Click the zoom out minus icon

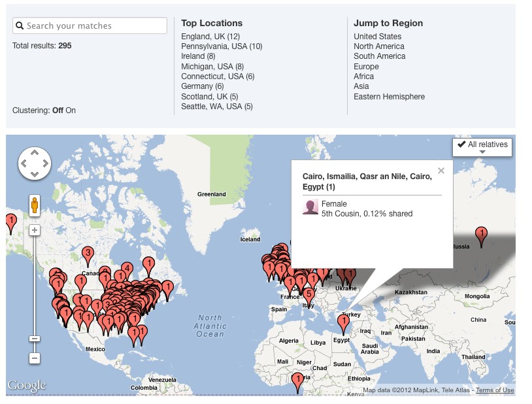coord(33,360)
